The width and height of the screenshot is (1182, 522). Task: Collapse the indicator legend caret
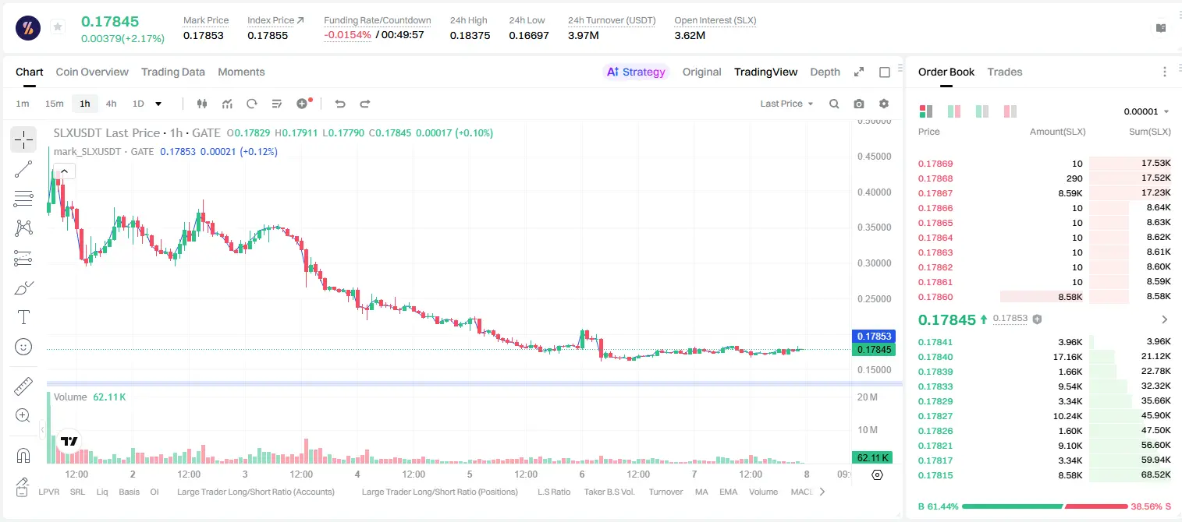click(x=64, y=171)
